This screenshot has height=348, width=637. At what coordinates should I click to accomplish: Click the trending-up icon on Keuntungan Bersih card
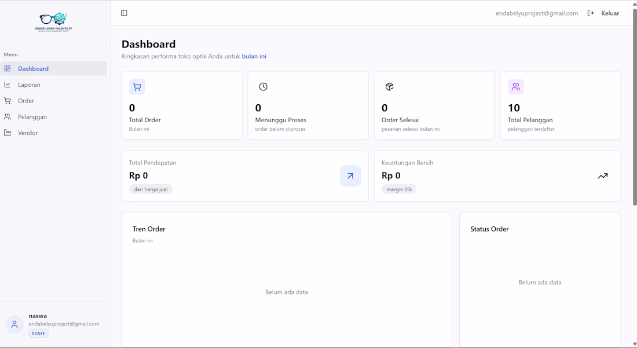[x=602, y=176]
